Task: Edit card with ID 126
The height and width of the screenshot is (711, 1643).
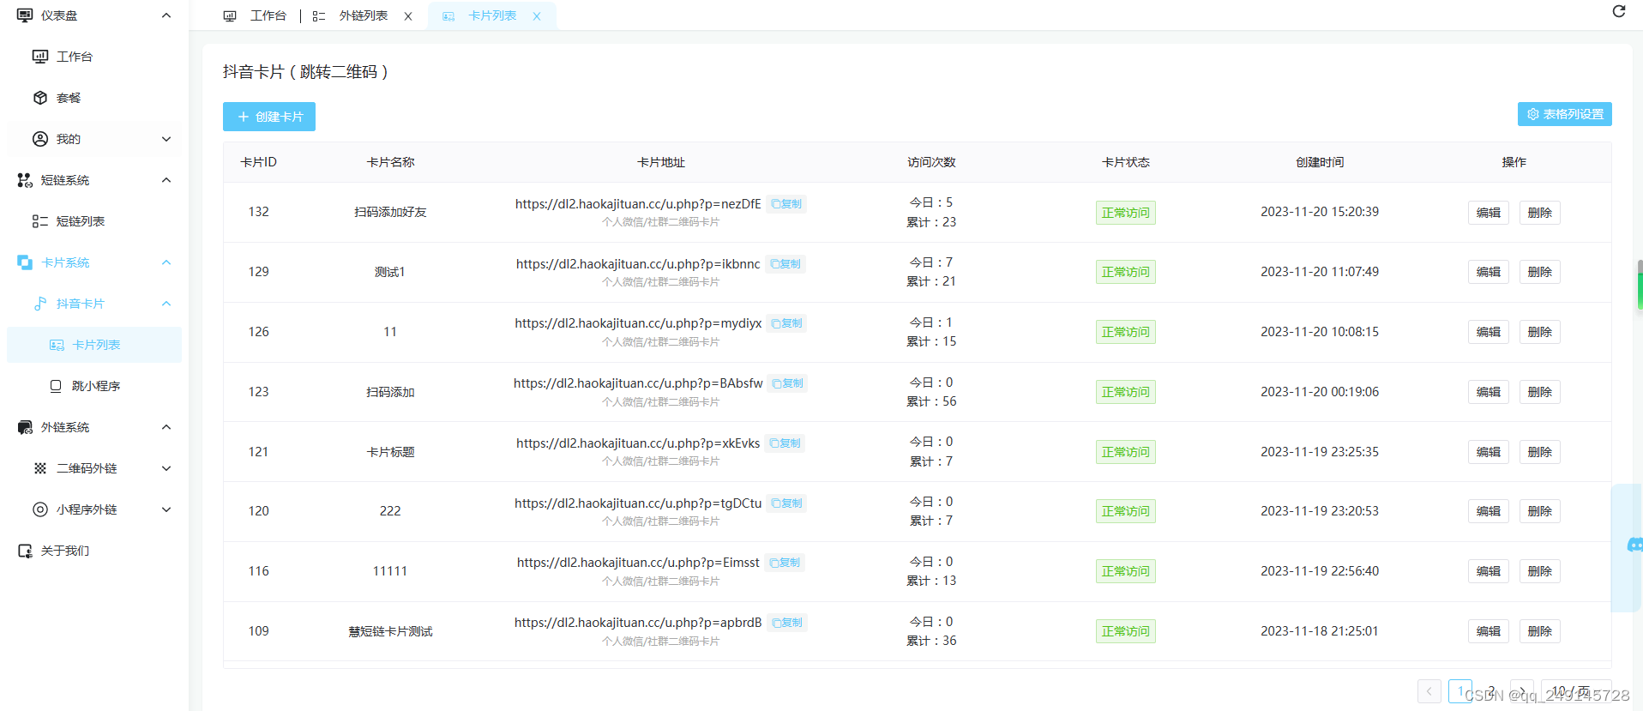Action: point(1489,332)
